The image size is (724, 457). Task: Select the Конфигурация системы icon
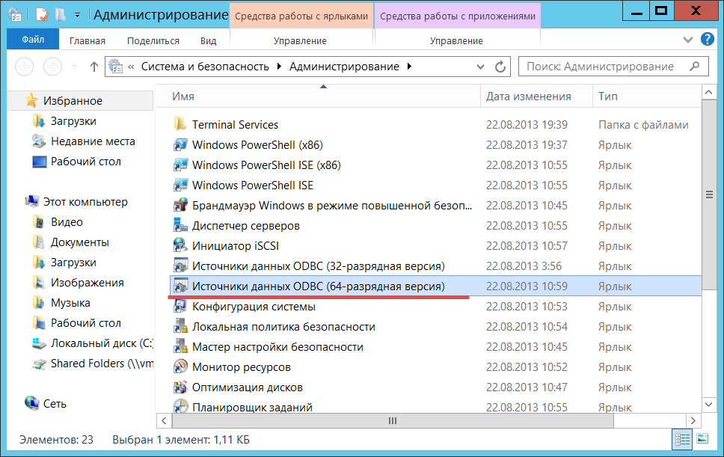click(180, 307)
